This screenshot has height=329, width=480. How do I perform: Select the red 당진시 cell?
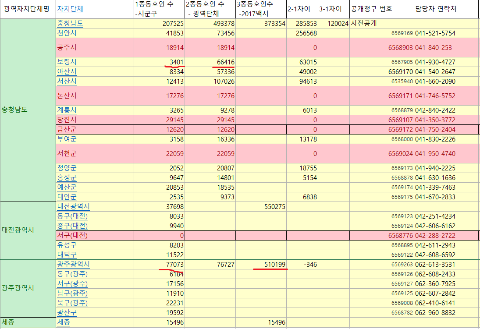click(x=95, y=120)
